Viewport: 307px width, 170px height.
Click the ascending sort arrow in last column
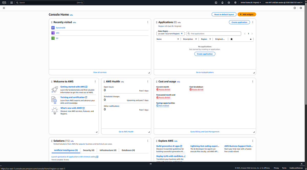click(x=251, y=39)
